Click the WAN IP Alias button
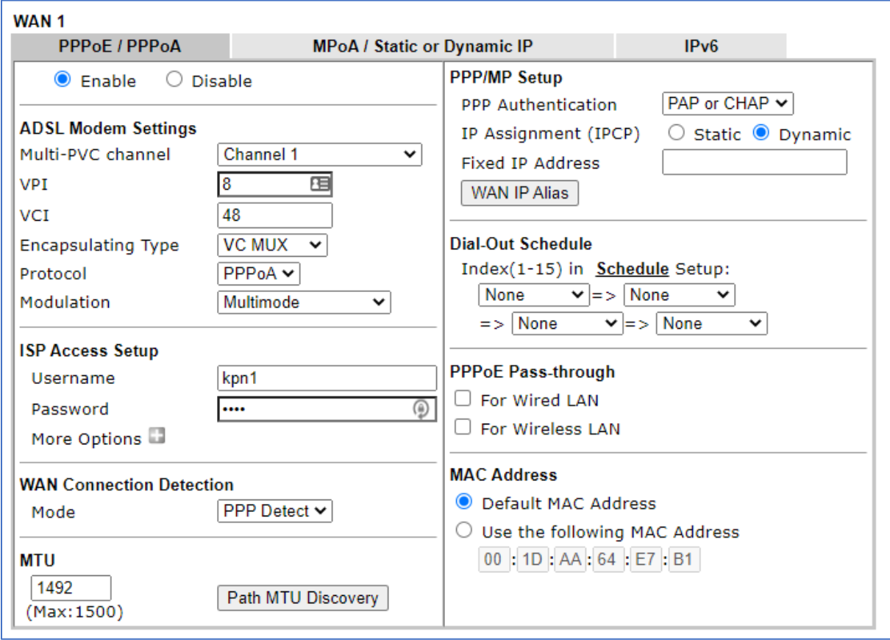The width and height of the screenshot is (890, 640). (520, 193)
